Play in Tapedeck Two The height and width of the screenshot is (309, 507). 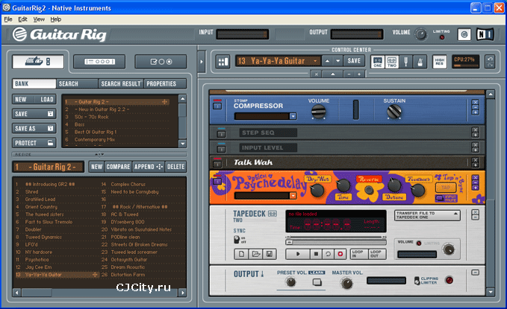298,254
